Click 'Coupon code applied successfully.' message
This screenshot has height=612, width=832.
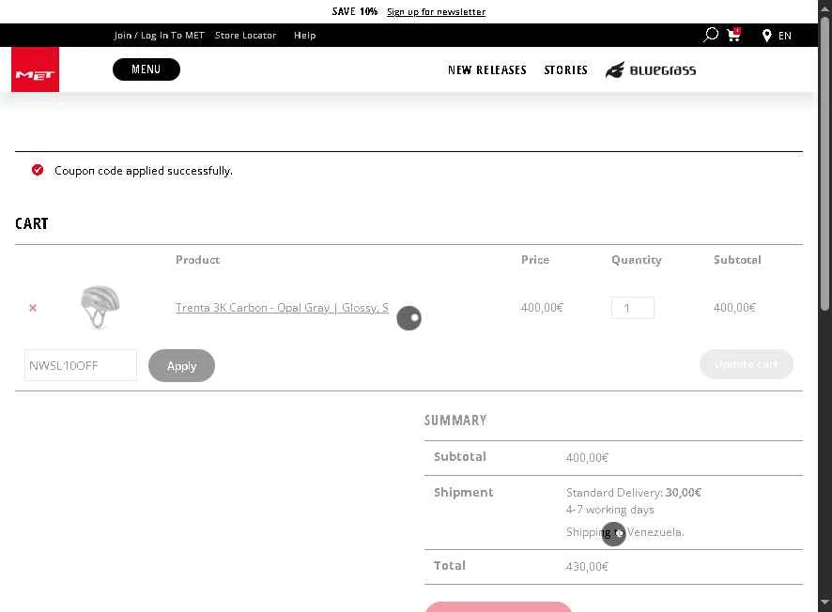click(x=144, y=171)
